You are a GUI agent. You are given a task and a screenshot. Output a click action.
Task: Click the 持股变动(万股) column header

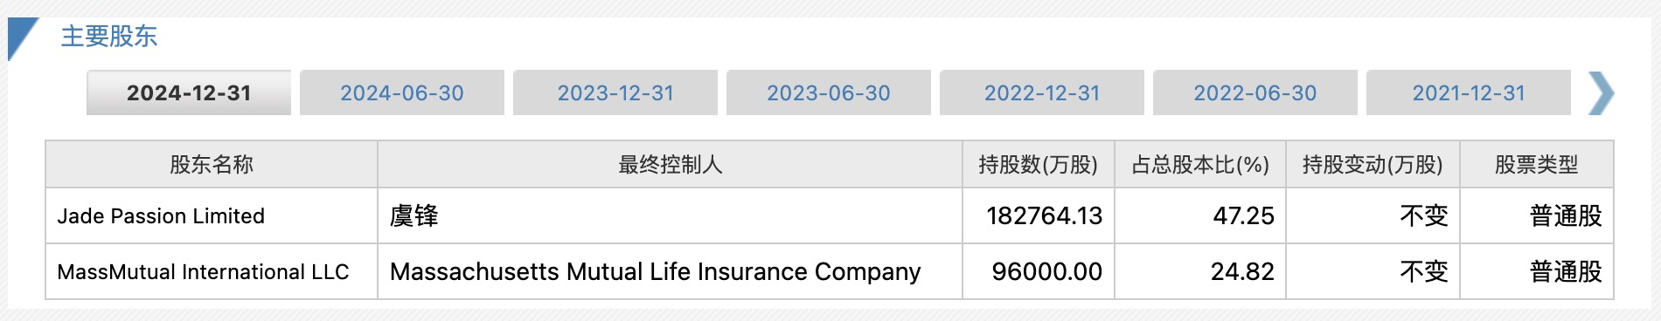pyautogui.click(x=1373, y=164)
